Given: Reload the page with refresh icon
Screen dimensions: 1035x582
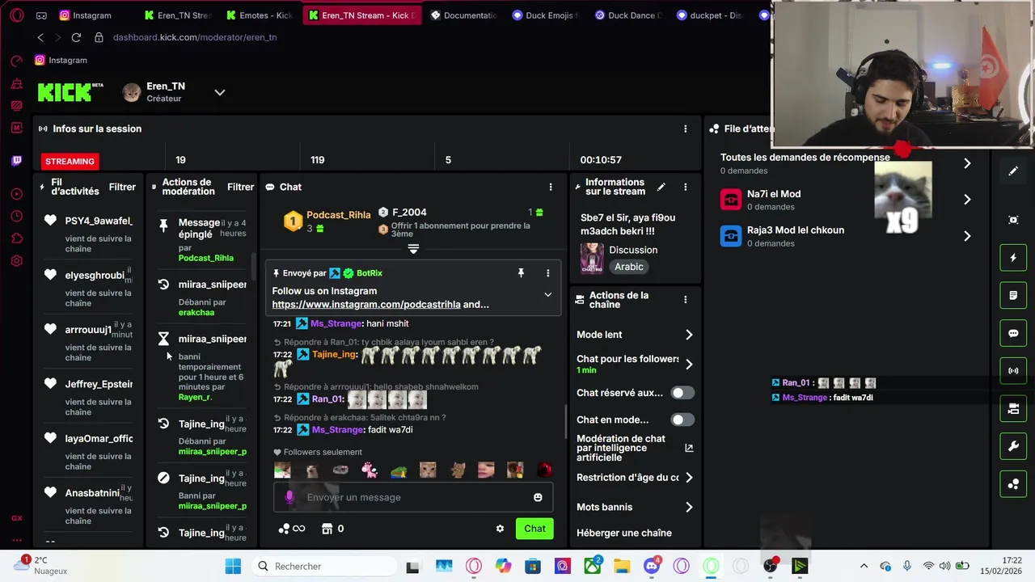Looking at the screenshot, I should [76, 37].
